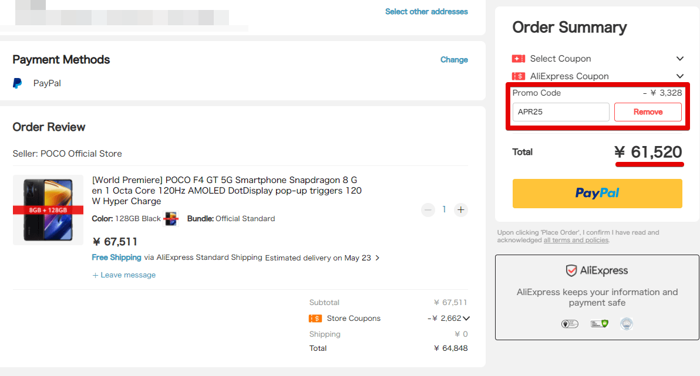Change the payment method

(454, 60)
